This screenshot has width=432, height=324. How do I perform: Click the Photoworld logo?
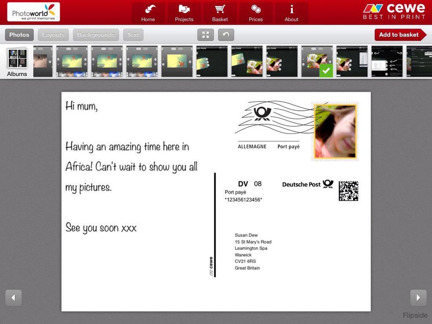click(x=34, y=12)
